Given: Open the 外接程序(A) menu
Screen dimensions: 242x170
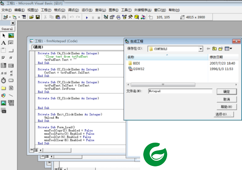Looking at the screenshot, I should point(143,10).
